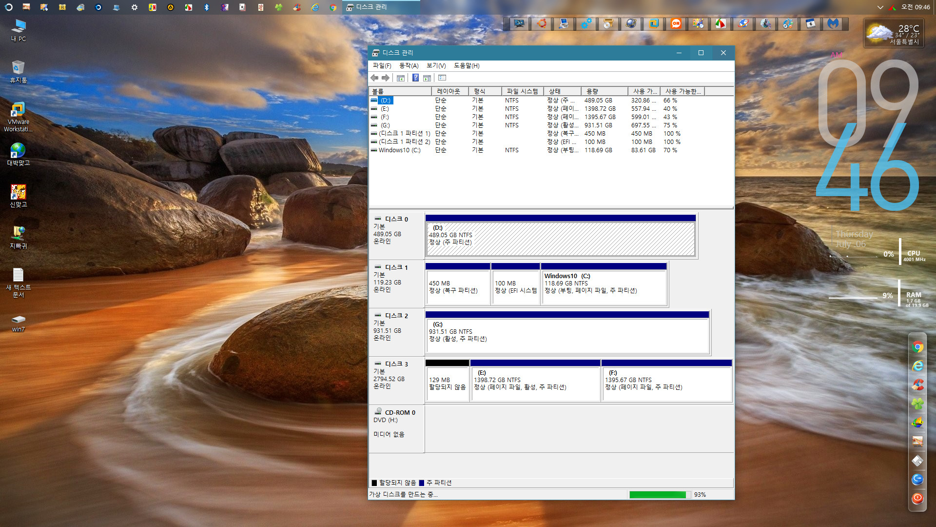Open the blue gears icon in dock launcher
Image resolution: width=936 pixels, height=527 pixels.
point(586,23)
